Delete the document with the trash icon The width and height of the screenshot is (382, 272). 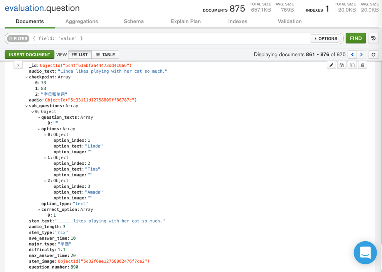click(x=363, y=65)
